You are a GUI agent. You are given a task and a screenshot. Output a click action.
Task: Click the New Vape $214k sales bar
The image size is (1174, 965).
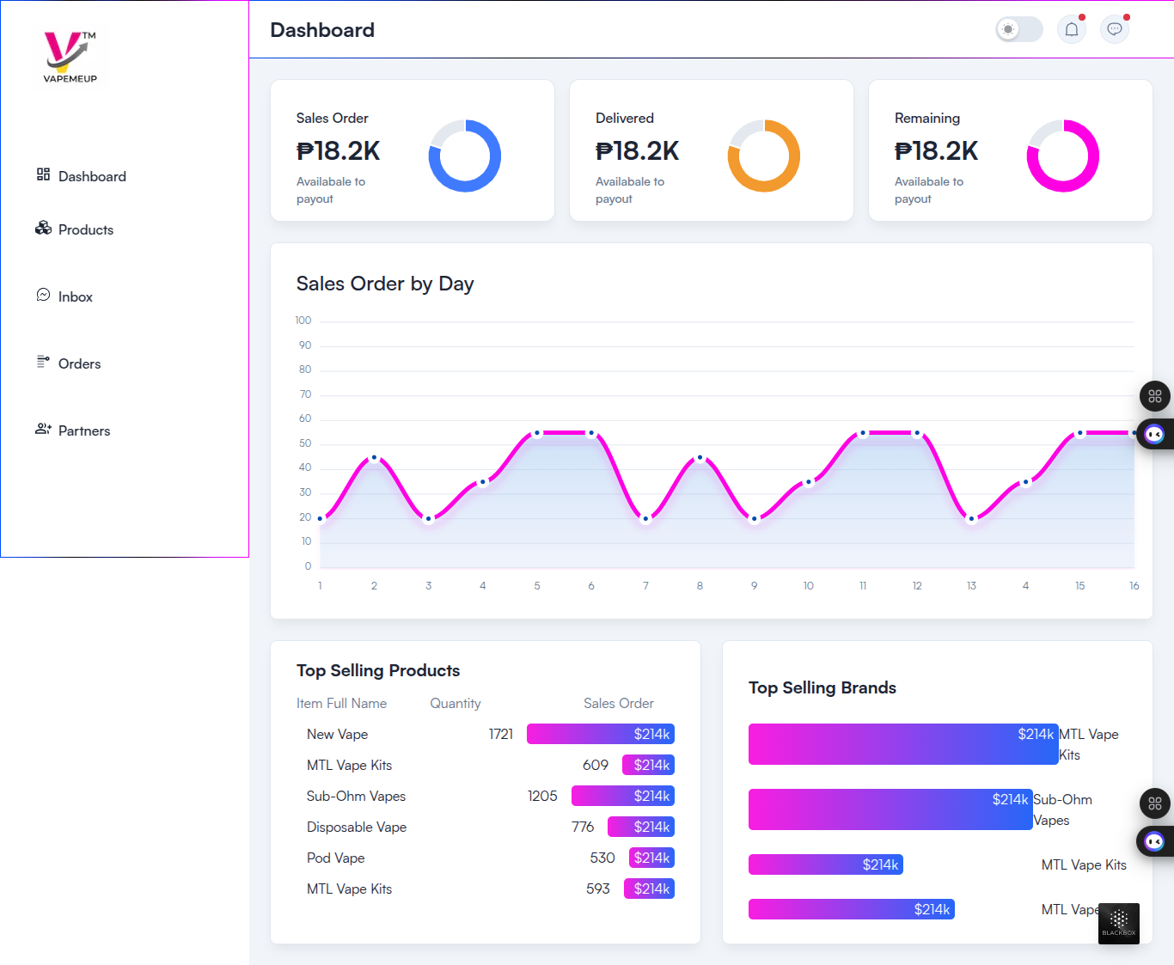[x=600, y=734]
